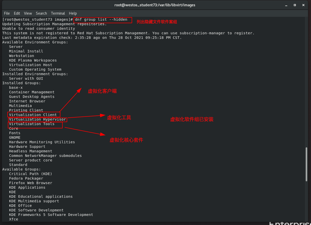Maximize the terminal window
The height and width of the screenshot is (225, 311).
click(295, 5)
